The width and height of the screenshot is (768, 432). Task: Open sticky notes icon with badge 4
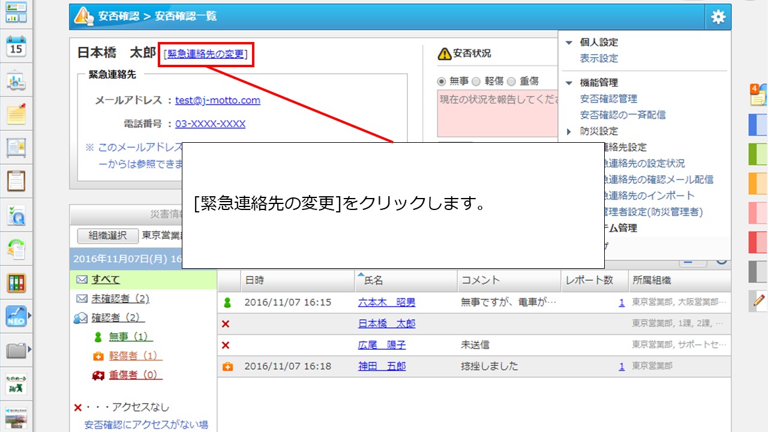click(x=758, y=95)
